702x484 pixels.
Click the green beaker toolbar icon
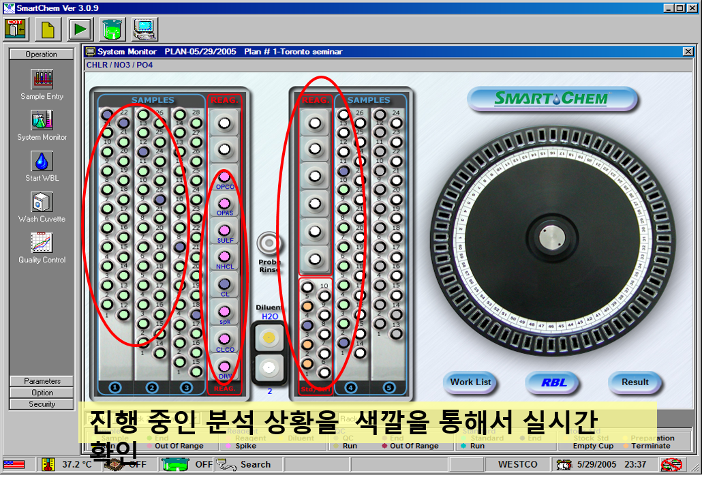click(x=112, y=29)
